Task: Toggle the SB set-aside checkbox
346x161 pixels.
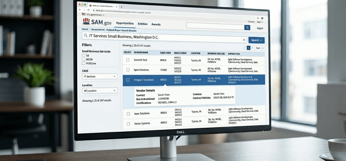Action: click(x=84, y=55)
